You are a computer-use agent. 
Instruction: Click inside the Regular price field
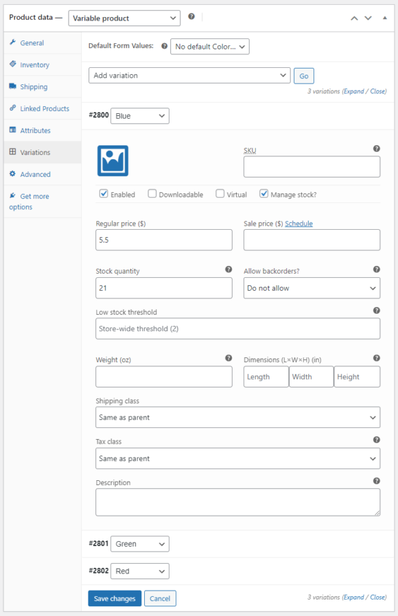click(x=163, y=239)
